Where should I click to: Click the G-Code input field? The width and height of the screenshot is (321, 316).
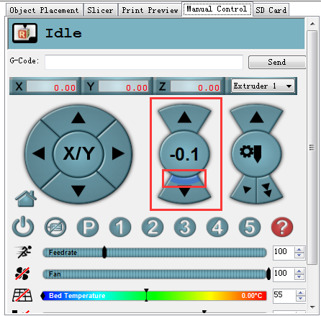[144, 62]
